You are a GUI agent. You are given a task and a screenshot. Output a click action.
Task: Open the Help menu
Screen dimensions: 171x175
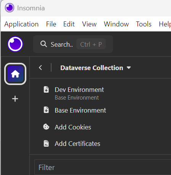click(165, 24)
